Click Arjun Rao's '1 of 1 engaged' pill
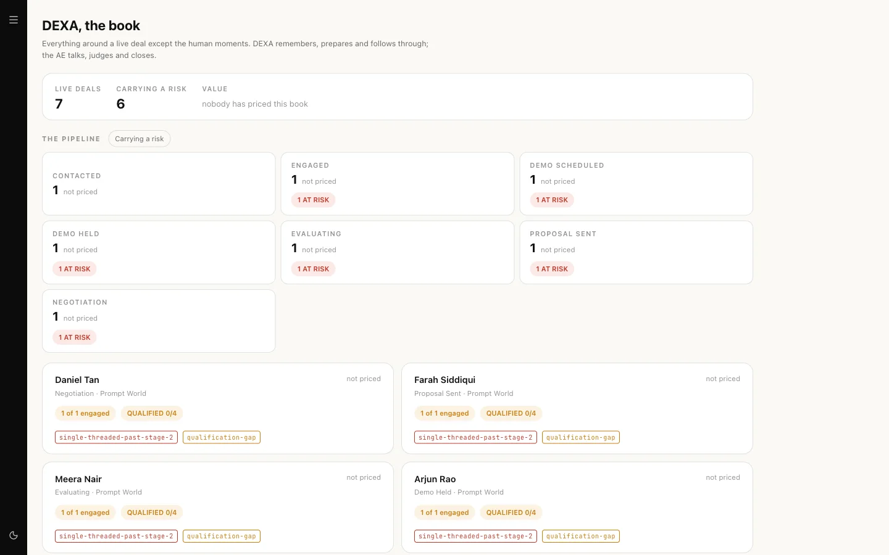This screenshot has width=889, height=555. point(444,512)
